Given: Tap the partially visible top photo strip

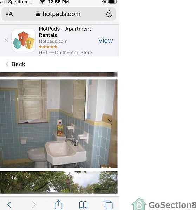Looking at the screenshot, I should tap(59, 74).
